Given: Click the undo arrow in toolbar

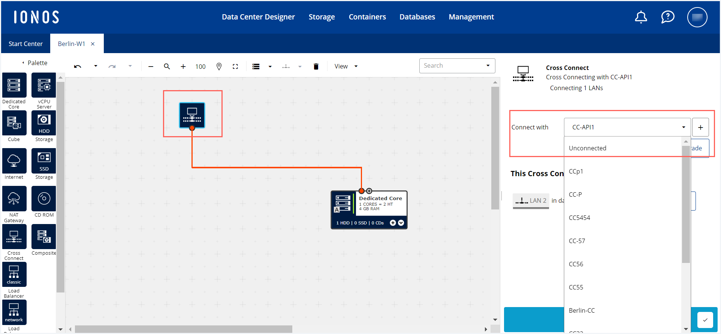Looking at the screenshot, I should tap(78, 67).
